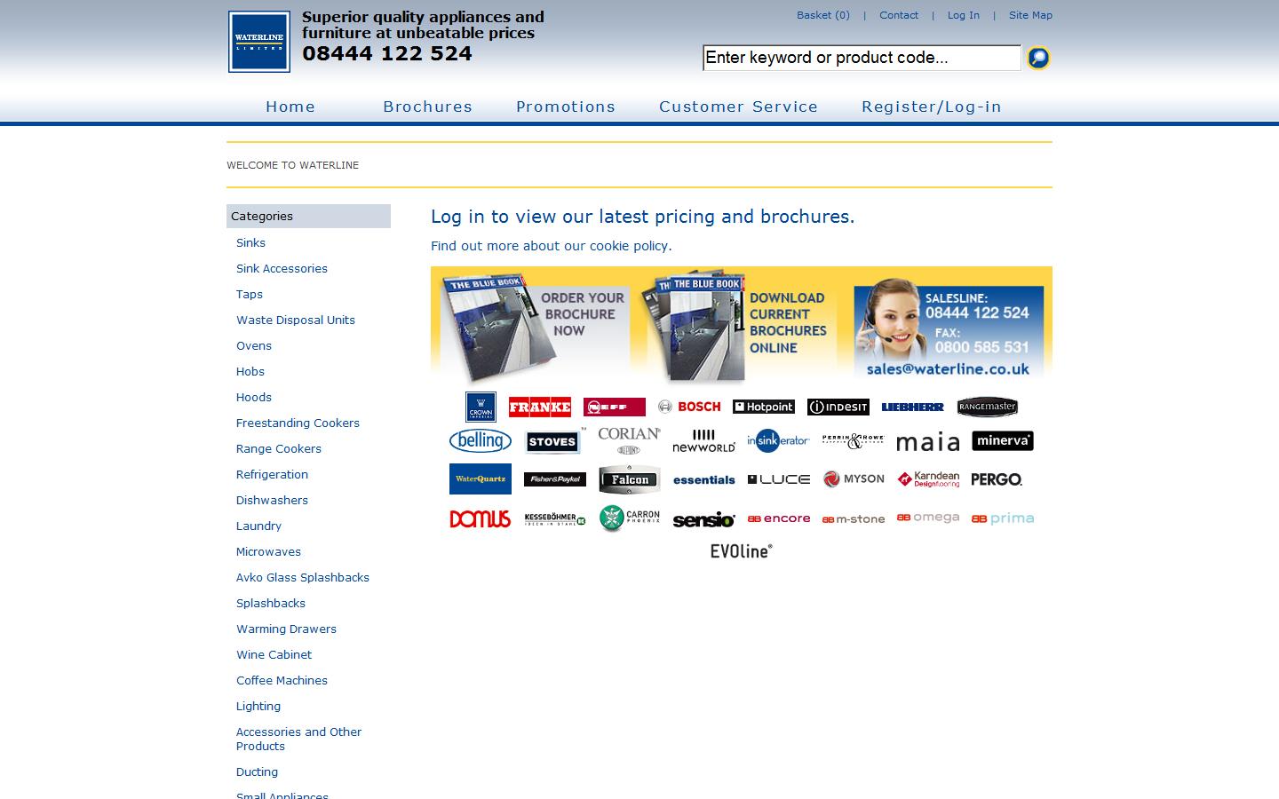Select the Sinks category
The image size is (1279, 799).
250,242
